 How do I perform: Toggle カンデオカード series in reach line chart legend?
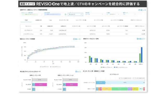(44, 67)
